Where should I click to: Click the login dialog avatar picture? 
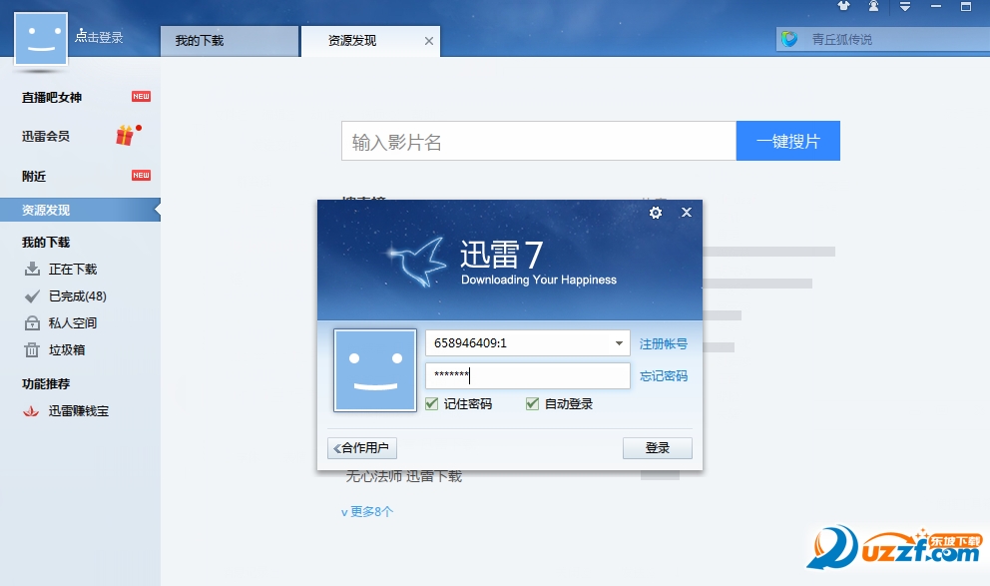(x=375, y=370)
